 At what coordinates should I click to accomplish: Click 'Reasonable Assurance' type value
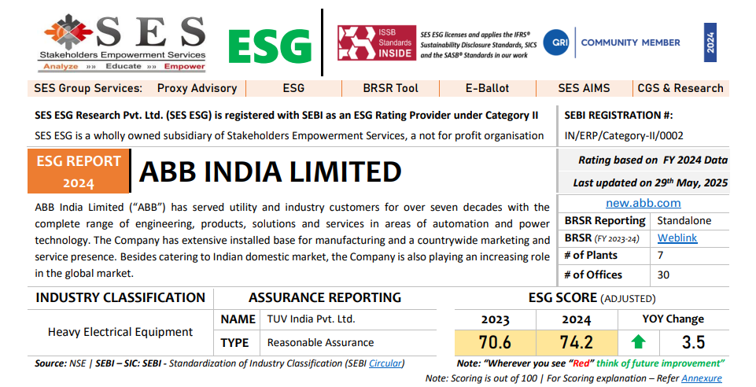pos(321,343)
